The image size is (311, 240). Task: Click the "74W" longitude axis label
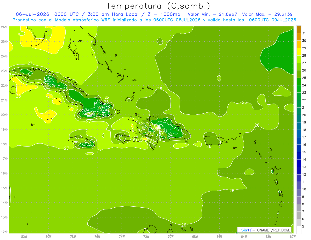click(122, 236)
